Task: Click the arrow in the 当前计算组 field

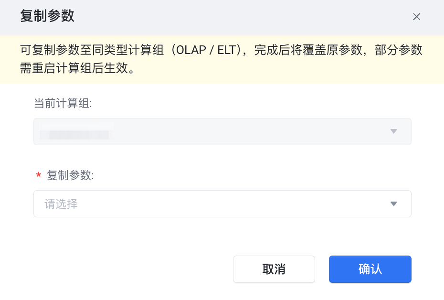Action: click(x=393, y=131)
